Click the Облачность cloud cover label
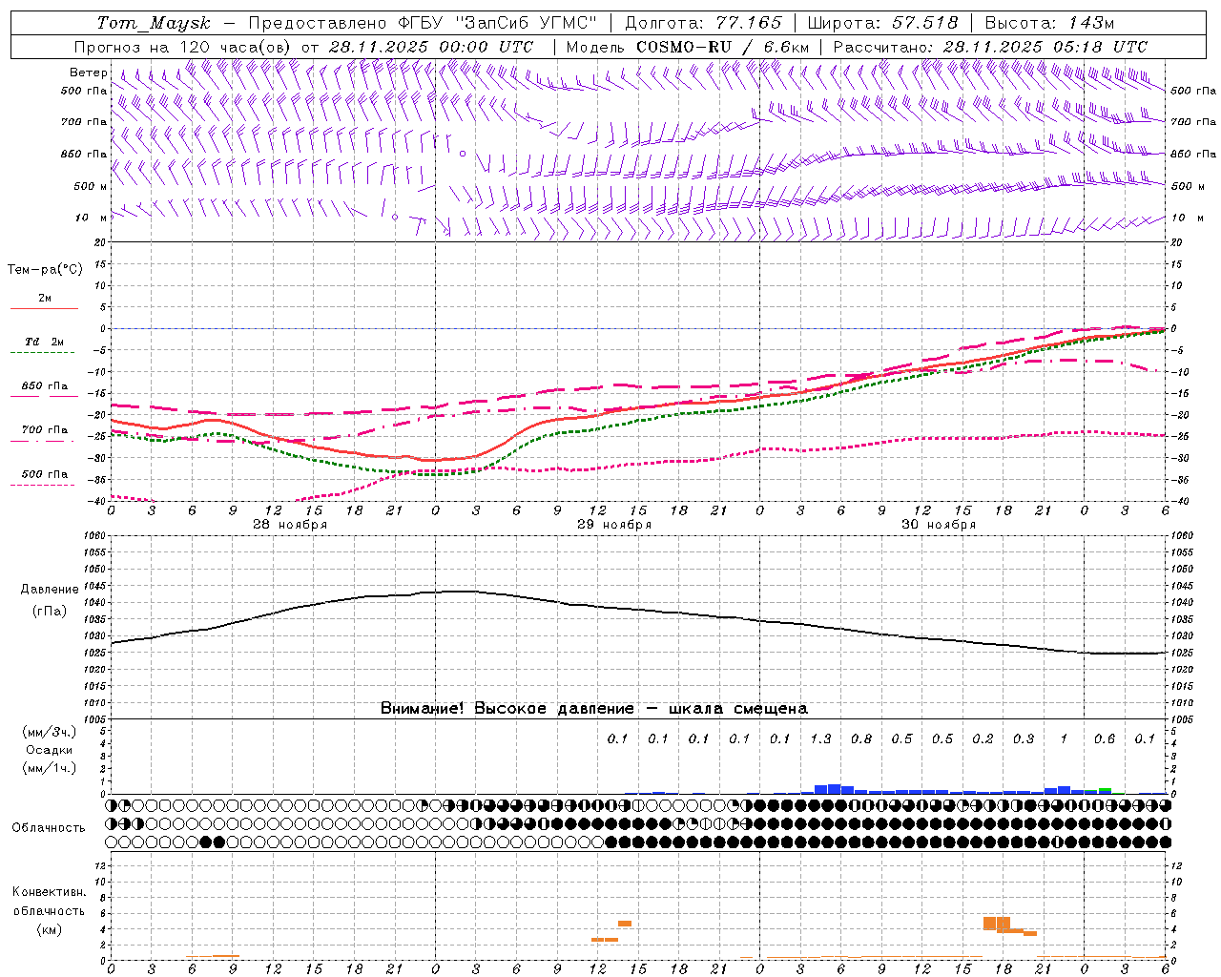 (49, 827)
